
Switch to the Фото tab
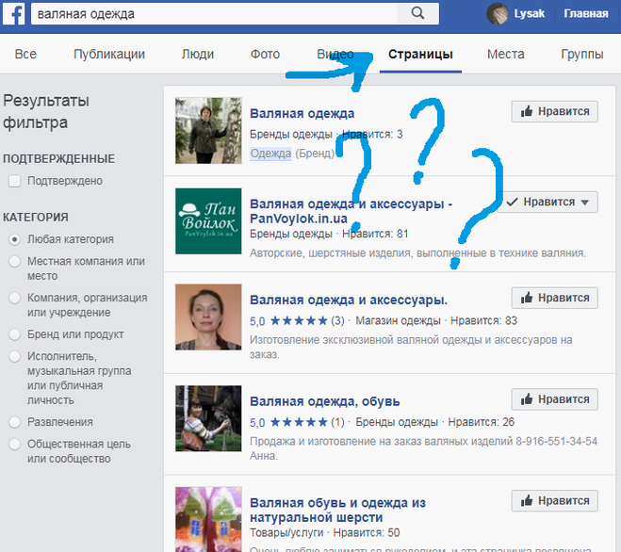click(265, 54)
